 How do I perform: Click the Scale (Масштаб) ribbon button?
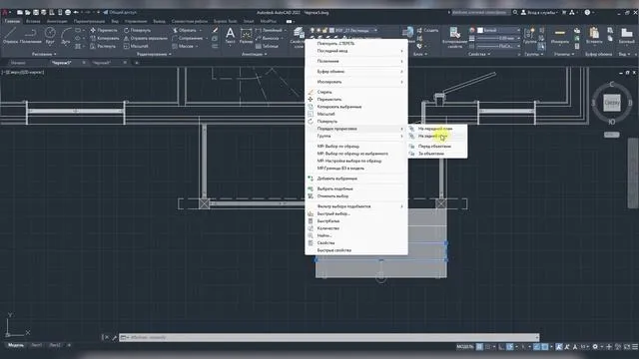pyautogui.click(x=136, y=46)
